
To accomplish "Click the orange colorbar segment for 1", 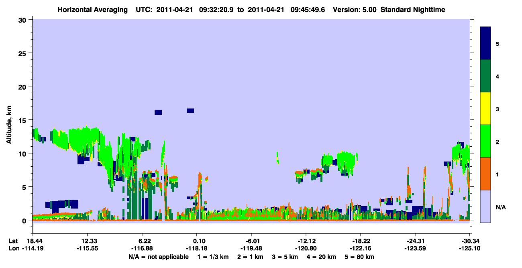I will [x=485, y=174].
